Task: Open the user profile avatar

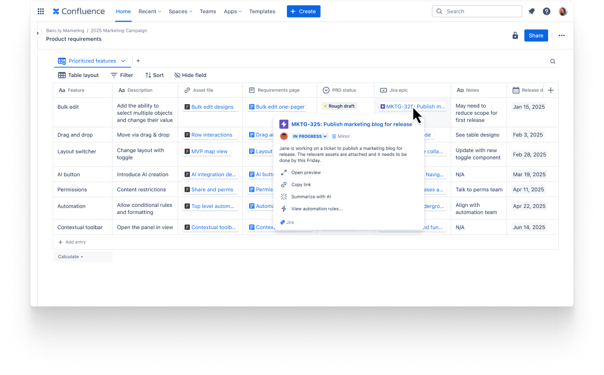Action: click(x=563, y=11)
